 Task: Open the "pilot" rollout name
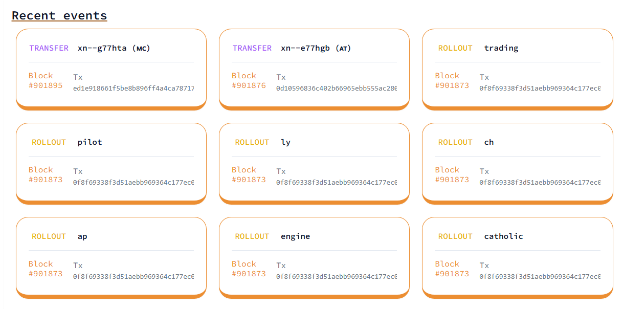(90, 142)
